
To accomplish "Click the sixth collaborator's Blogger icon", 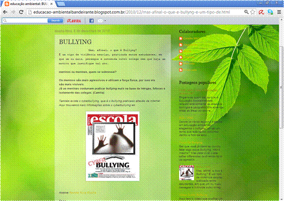I will tap(181, 70).
